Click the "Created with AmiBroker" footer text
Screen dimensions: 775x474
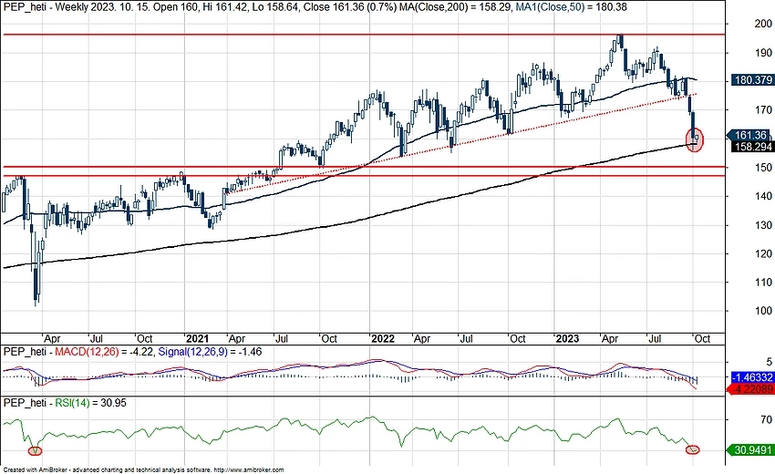pyautogui.click(x=34, y=470)
